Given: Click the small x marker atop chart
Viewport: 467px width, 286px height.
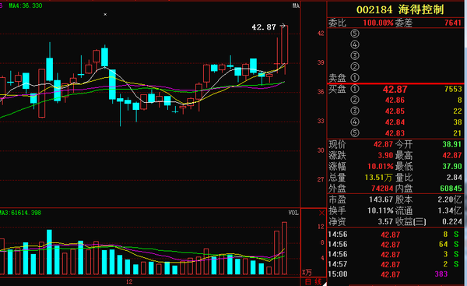Looking at the screenshot, I should [105, 14].
